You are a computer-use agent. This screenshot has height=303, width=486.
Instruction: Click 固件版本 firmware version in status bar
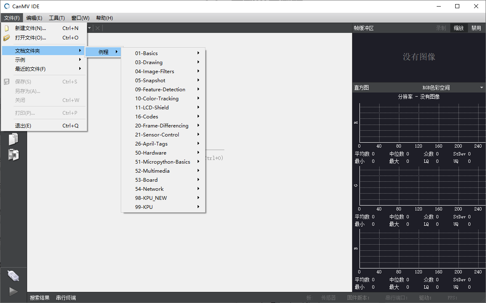(358, 298)
